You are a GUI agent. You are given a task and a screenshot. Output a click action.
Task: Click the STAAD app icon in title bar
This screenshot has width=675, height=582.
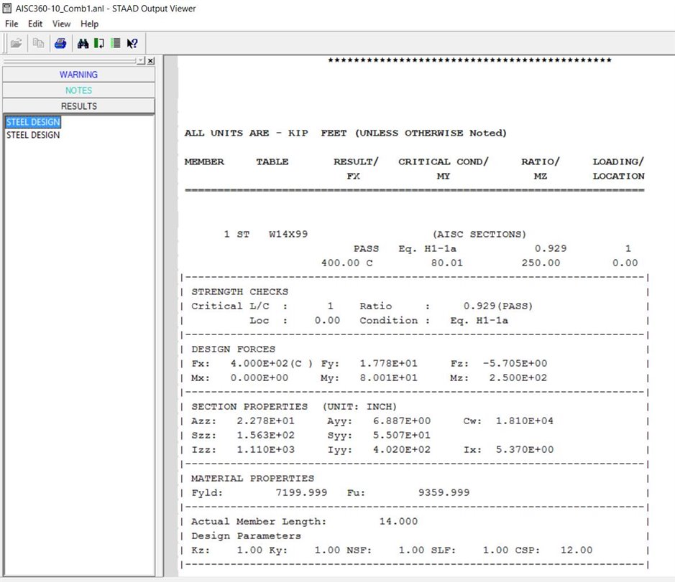point(7,8)
